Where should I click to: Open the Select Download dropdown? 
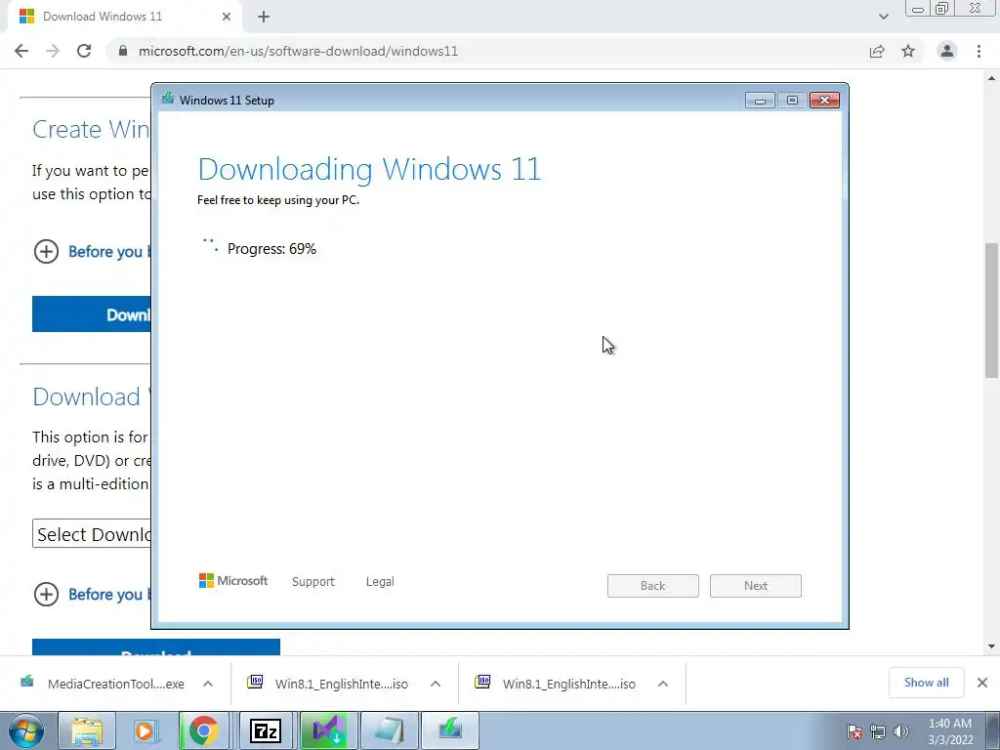coord(92,534)
